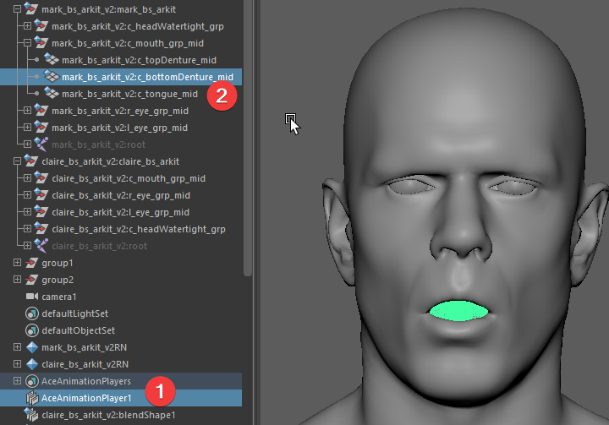Click the defaultLightSet set icon

32,313
